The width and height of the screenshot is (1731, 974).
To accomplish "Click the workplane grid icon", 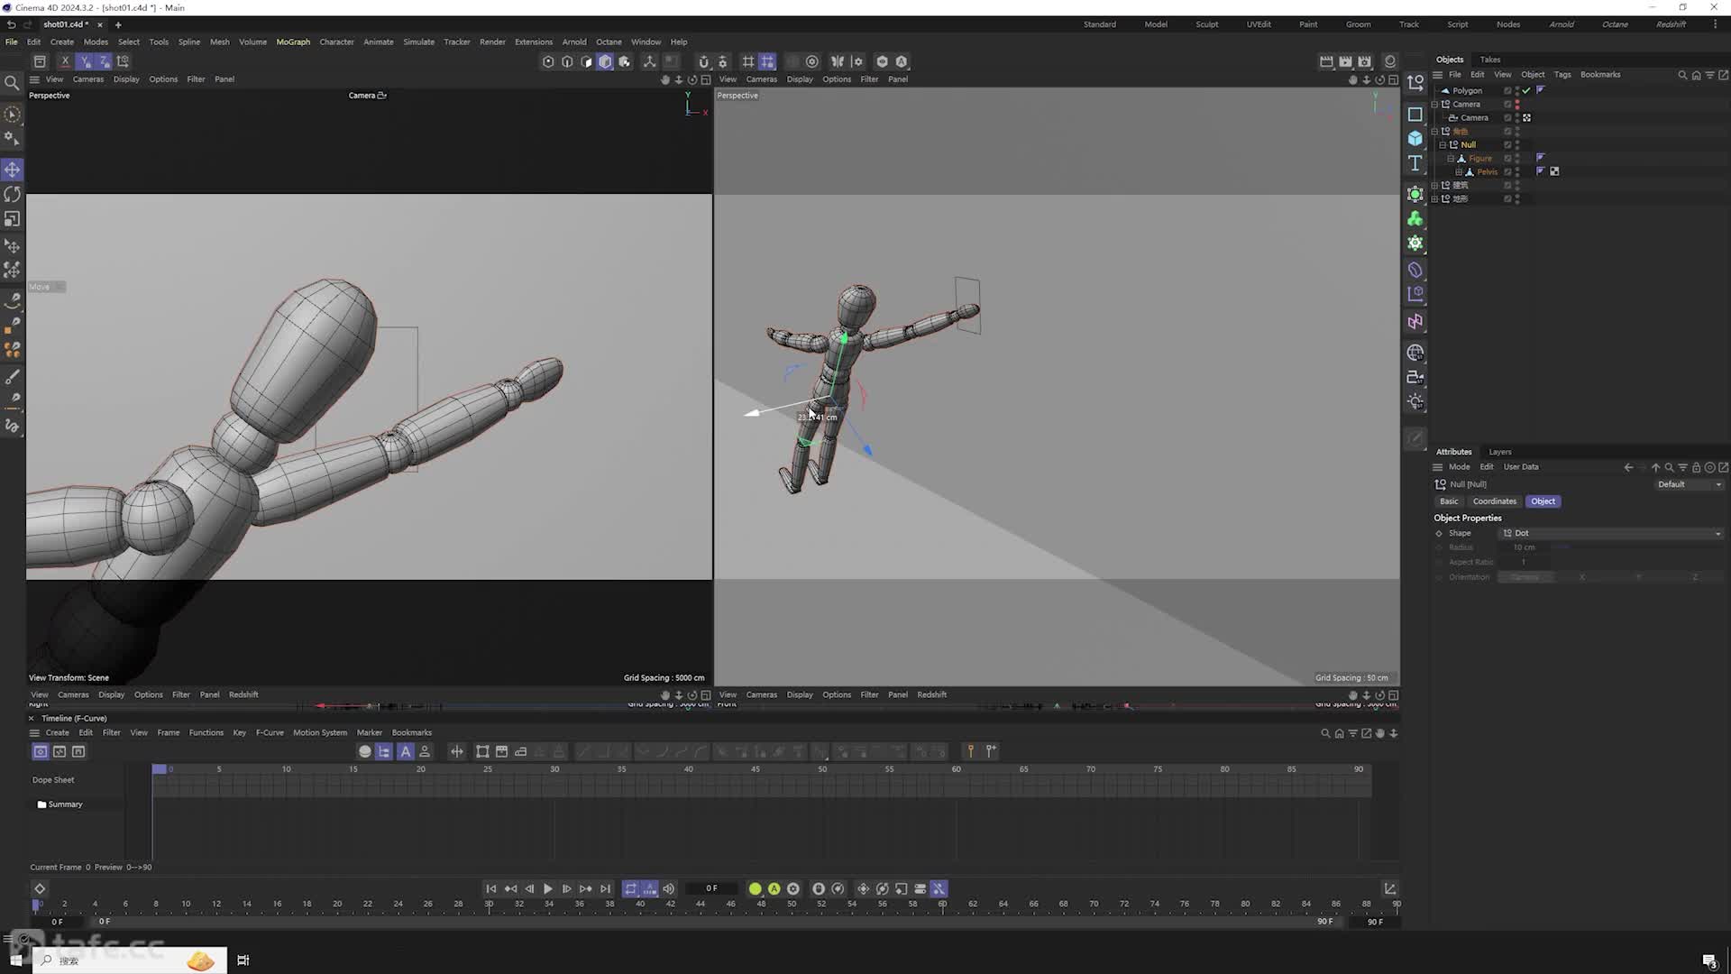I will click(747, 61).
